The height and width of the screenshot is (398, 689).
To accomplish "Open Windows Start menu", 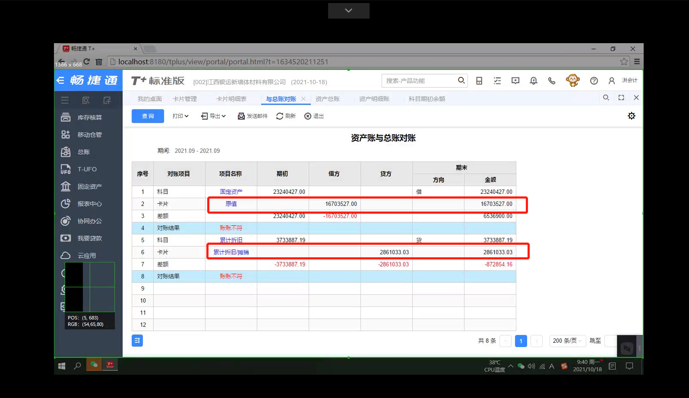I will [62, 366].
